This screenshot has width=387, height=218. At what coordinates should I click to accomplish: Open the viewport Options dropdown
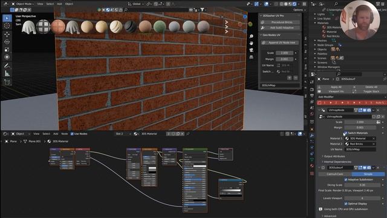point(299,10)
